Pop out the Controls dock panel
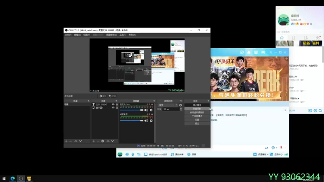The width and height of the screenshot is (324, 182). [208, 101]
